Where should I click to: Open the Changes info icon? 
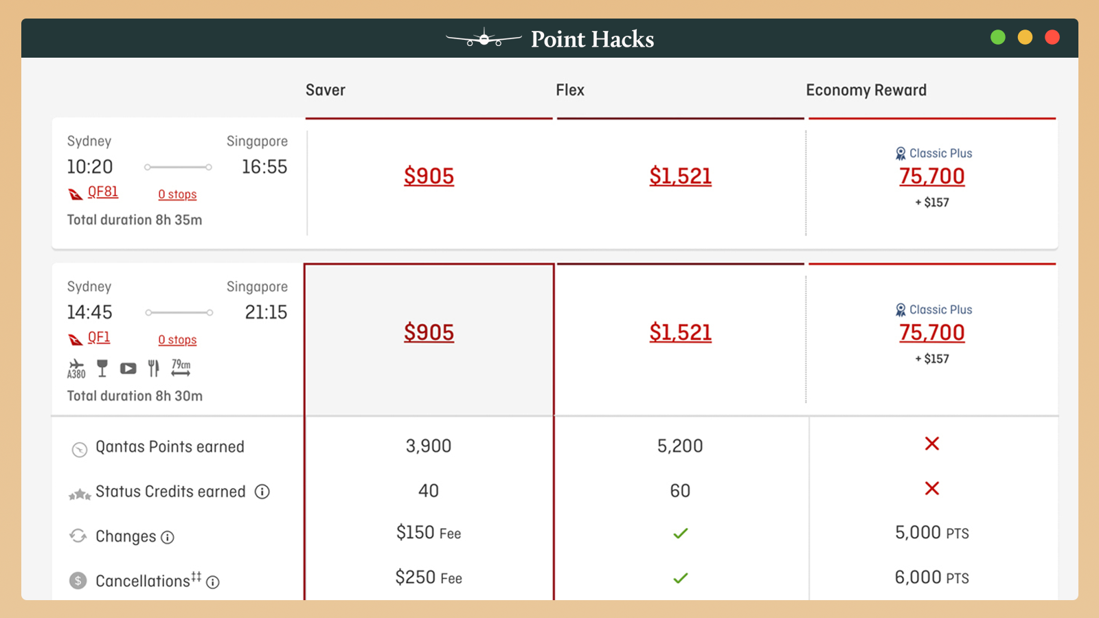pyautogui.click(x=168, y=537)
